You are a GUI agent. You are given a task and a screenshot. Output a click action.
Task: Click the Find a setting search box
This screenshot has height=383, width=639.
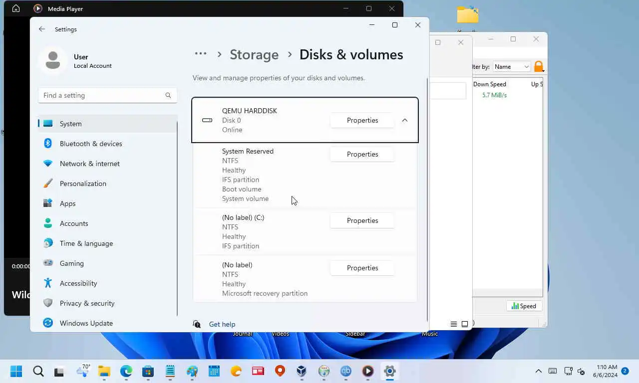108,95
